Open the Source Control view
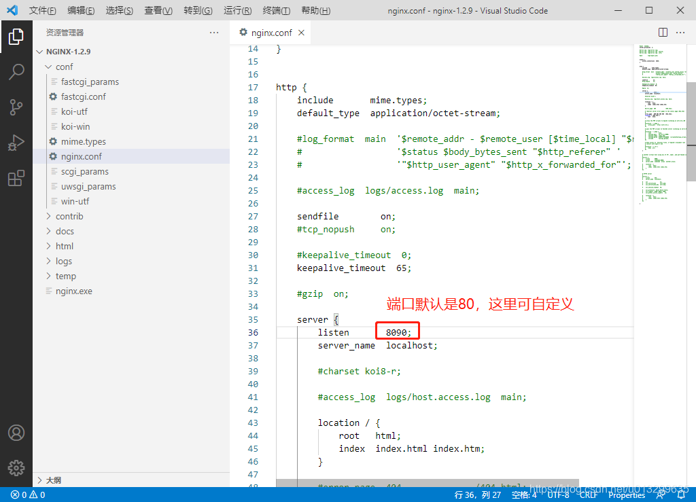This screenshot has height=502, width=696. click(16, 107)
